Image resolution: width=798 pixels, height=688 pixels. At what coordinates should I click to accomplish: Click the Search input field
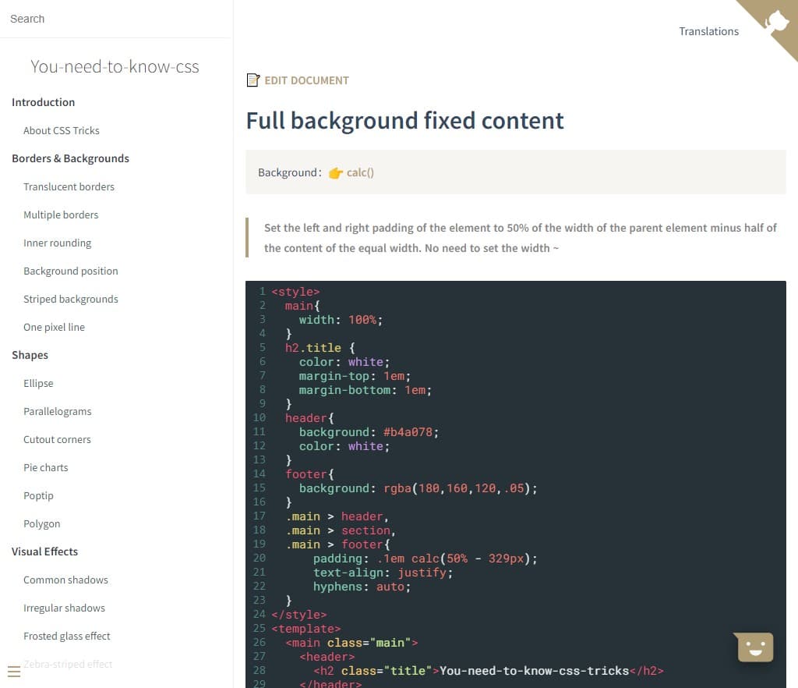click(x=115, y=19)
